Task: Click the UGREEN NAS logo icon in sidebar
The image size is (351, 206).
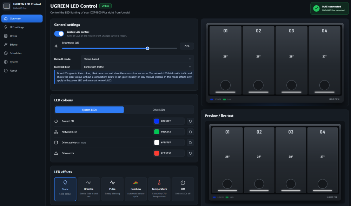Action: coord(6,6)
